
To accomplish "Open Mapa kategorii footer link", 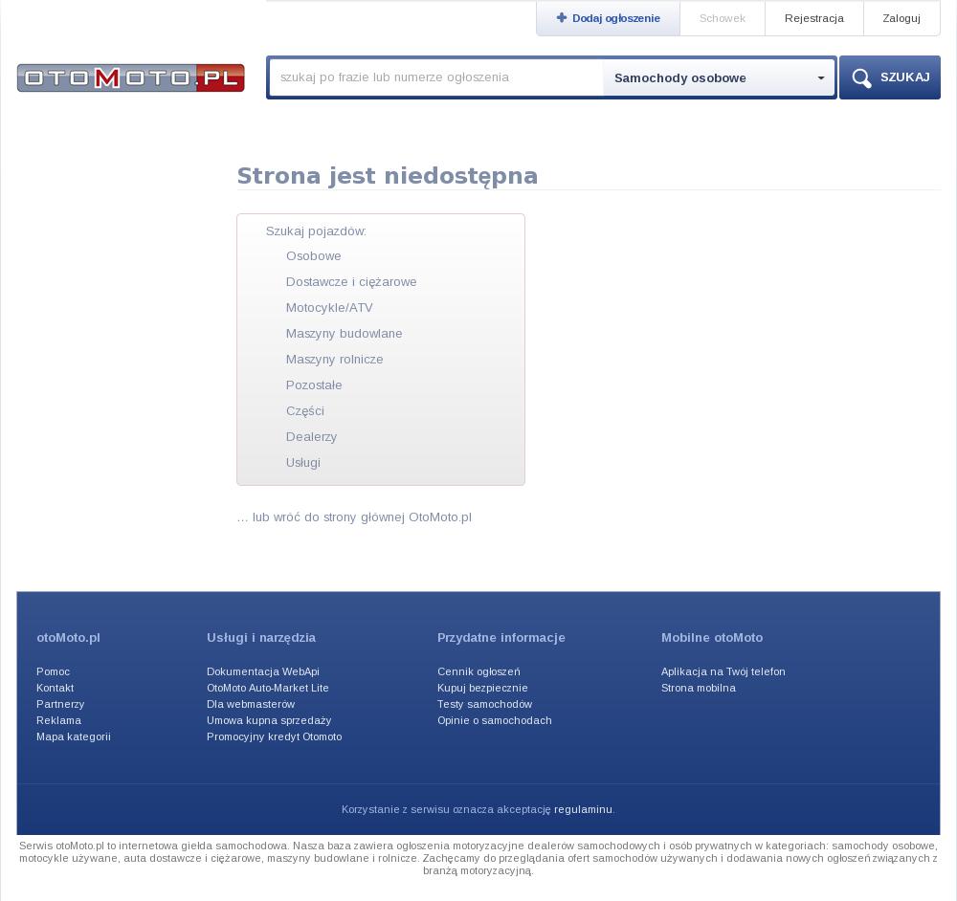I will (x=74, y=736).
